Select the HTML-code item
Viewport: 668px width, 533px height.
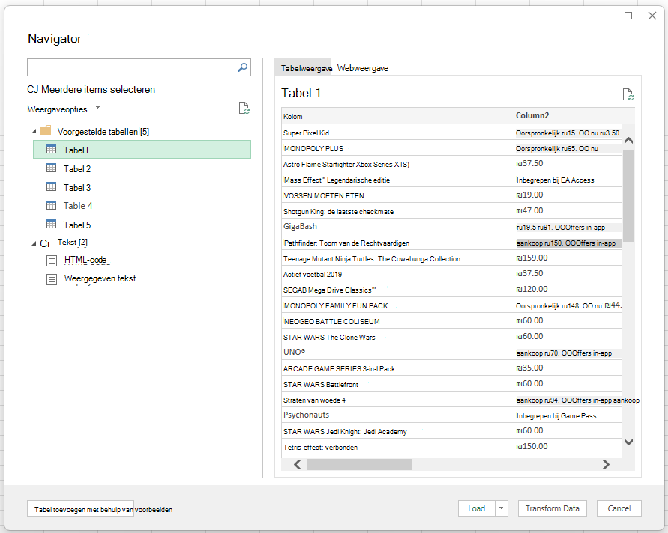pos(85,260)
